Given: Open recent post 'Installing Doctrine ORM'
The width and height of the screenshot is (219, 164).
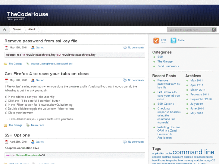Looking at the screenshot, I should [169, 132].
